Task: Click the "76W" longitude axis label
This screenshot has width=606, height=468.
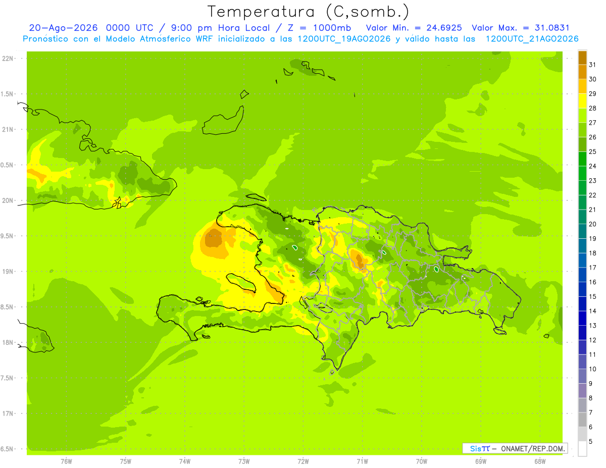Action: (x=66, y=461)
